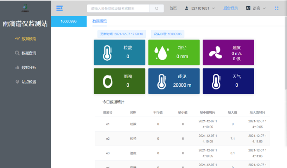Open 数据预览 in sidebar
Image resolution: width=287 pixels, height=168 pixels.
26,39
